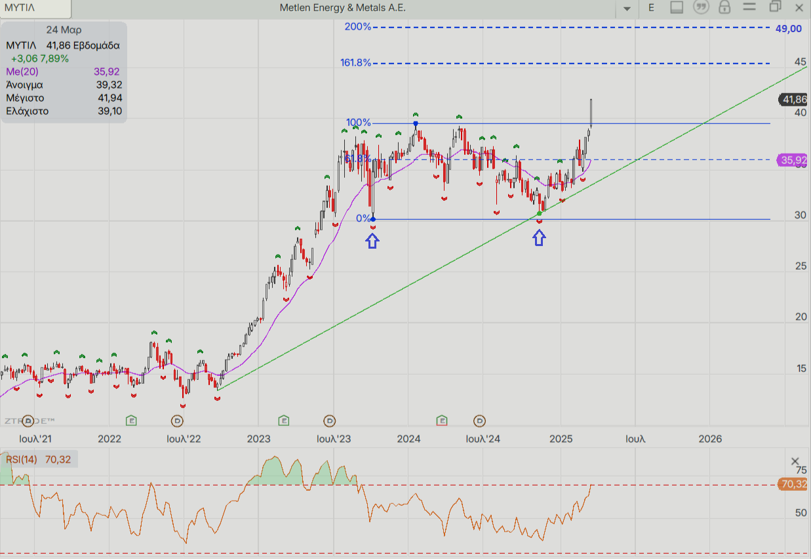
Task: Toggle the padlock lock icon
Action: [724, 7]
